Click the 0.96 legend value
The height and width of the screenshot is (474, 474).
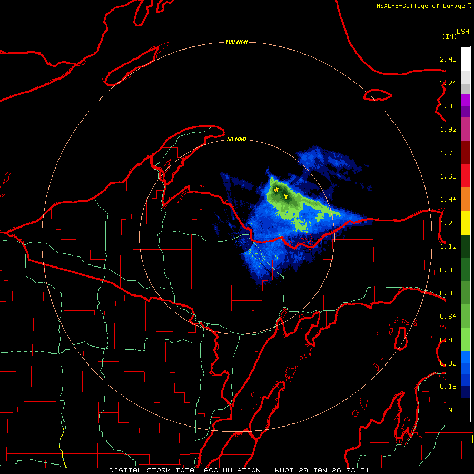448,270
